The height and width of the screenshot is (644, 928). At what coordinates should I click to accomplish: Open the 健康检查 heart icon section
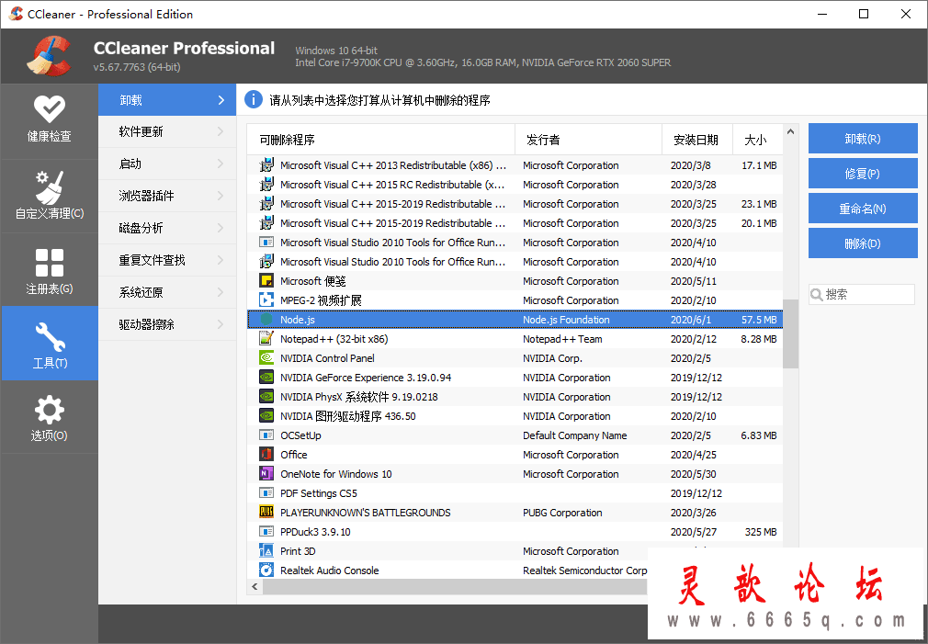[x=49, y=119]
